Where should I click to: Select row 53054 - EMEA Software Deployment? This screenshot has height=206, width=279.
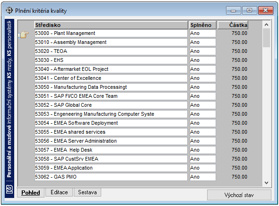[x=111, y=123]
